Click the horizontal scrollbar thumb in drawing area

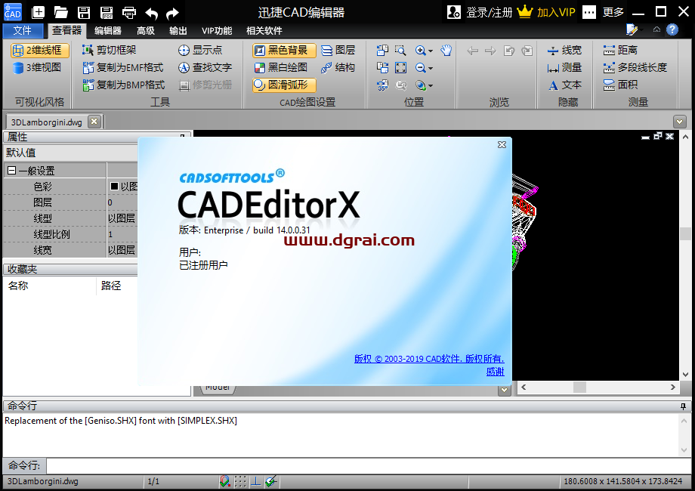coord(579,387)
